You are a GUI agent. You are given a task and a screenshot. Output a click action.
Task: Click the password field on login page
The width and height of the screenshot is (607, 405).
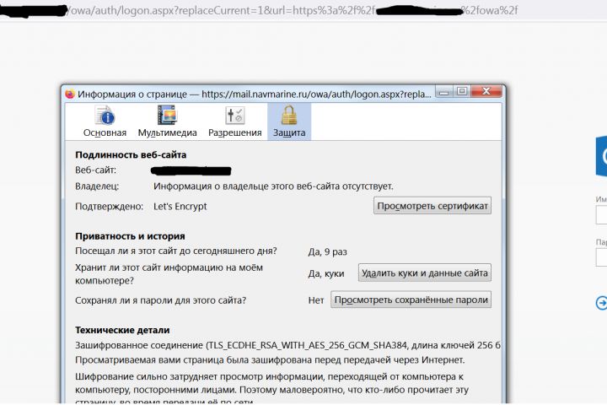coord(601,257)
